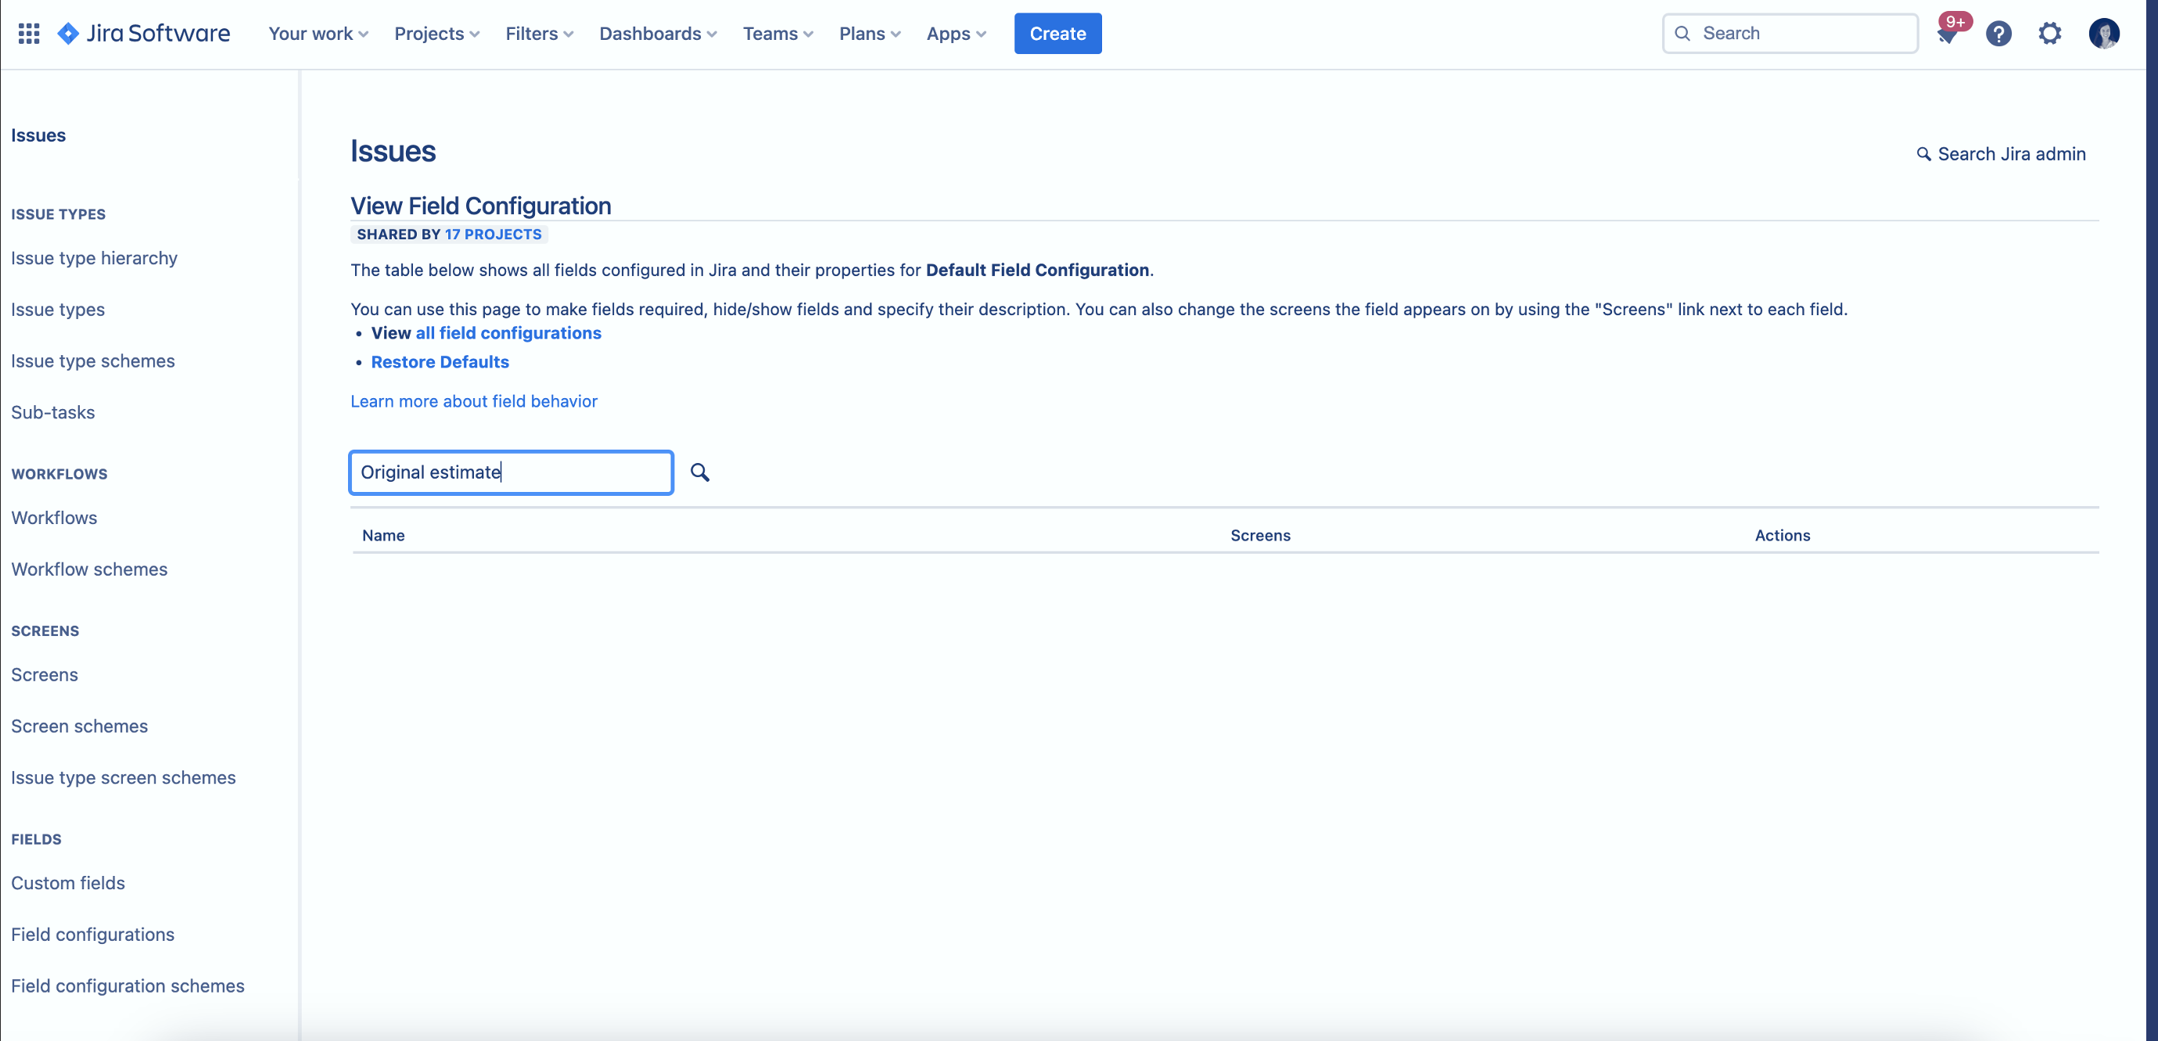Expand the Apps dropdown
Viewport: 2158px width, 1041px height.
pyautogui.click(x=956, y=34)
